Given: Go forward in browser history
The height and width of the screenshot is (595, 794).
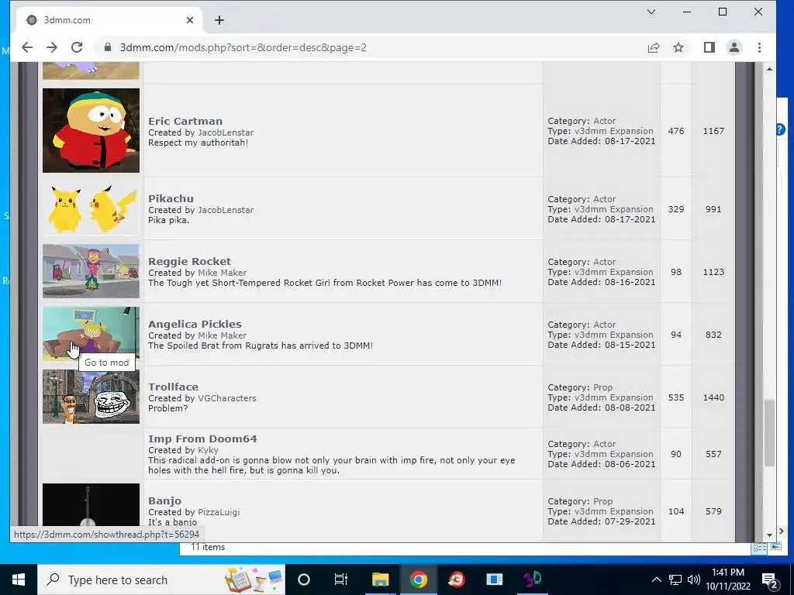Looking at the screenshot, I should [x=52, y=47].
